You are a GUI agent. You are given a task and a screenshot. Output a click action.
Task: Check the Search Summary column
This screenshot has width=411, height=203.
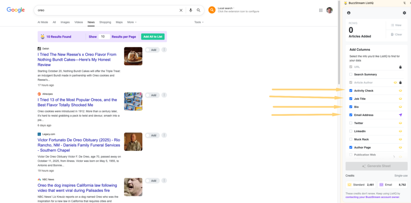[350, 74]
